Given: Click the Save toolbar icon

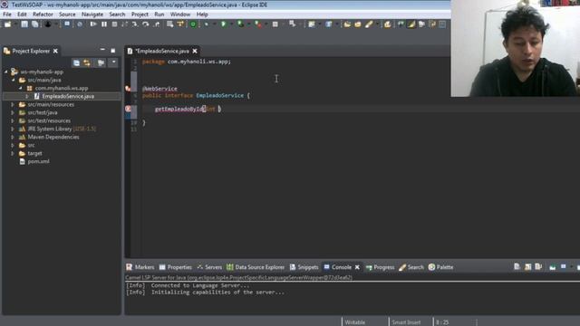Looking at the screenshot, I should tap(24, 24).
